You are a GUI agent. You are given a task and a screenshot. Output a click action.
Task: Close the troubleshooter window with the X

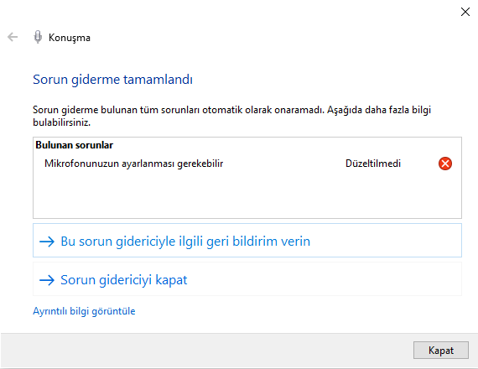click(x=465, y=12)
